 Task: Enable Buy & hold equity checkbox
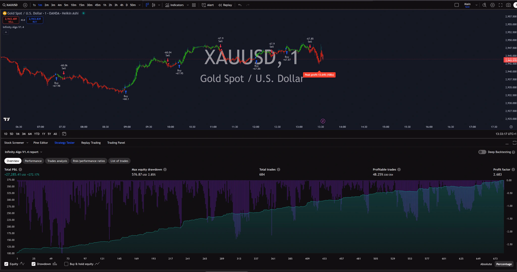[66, 264]
